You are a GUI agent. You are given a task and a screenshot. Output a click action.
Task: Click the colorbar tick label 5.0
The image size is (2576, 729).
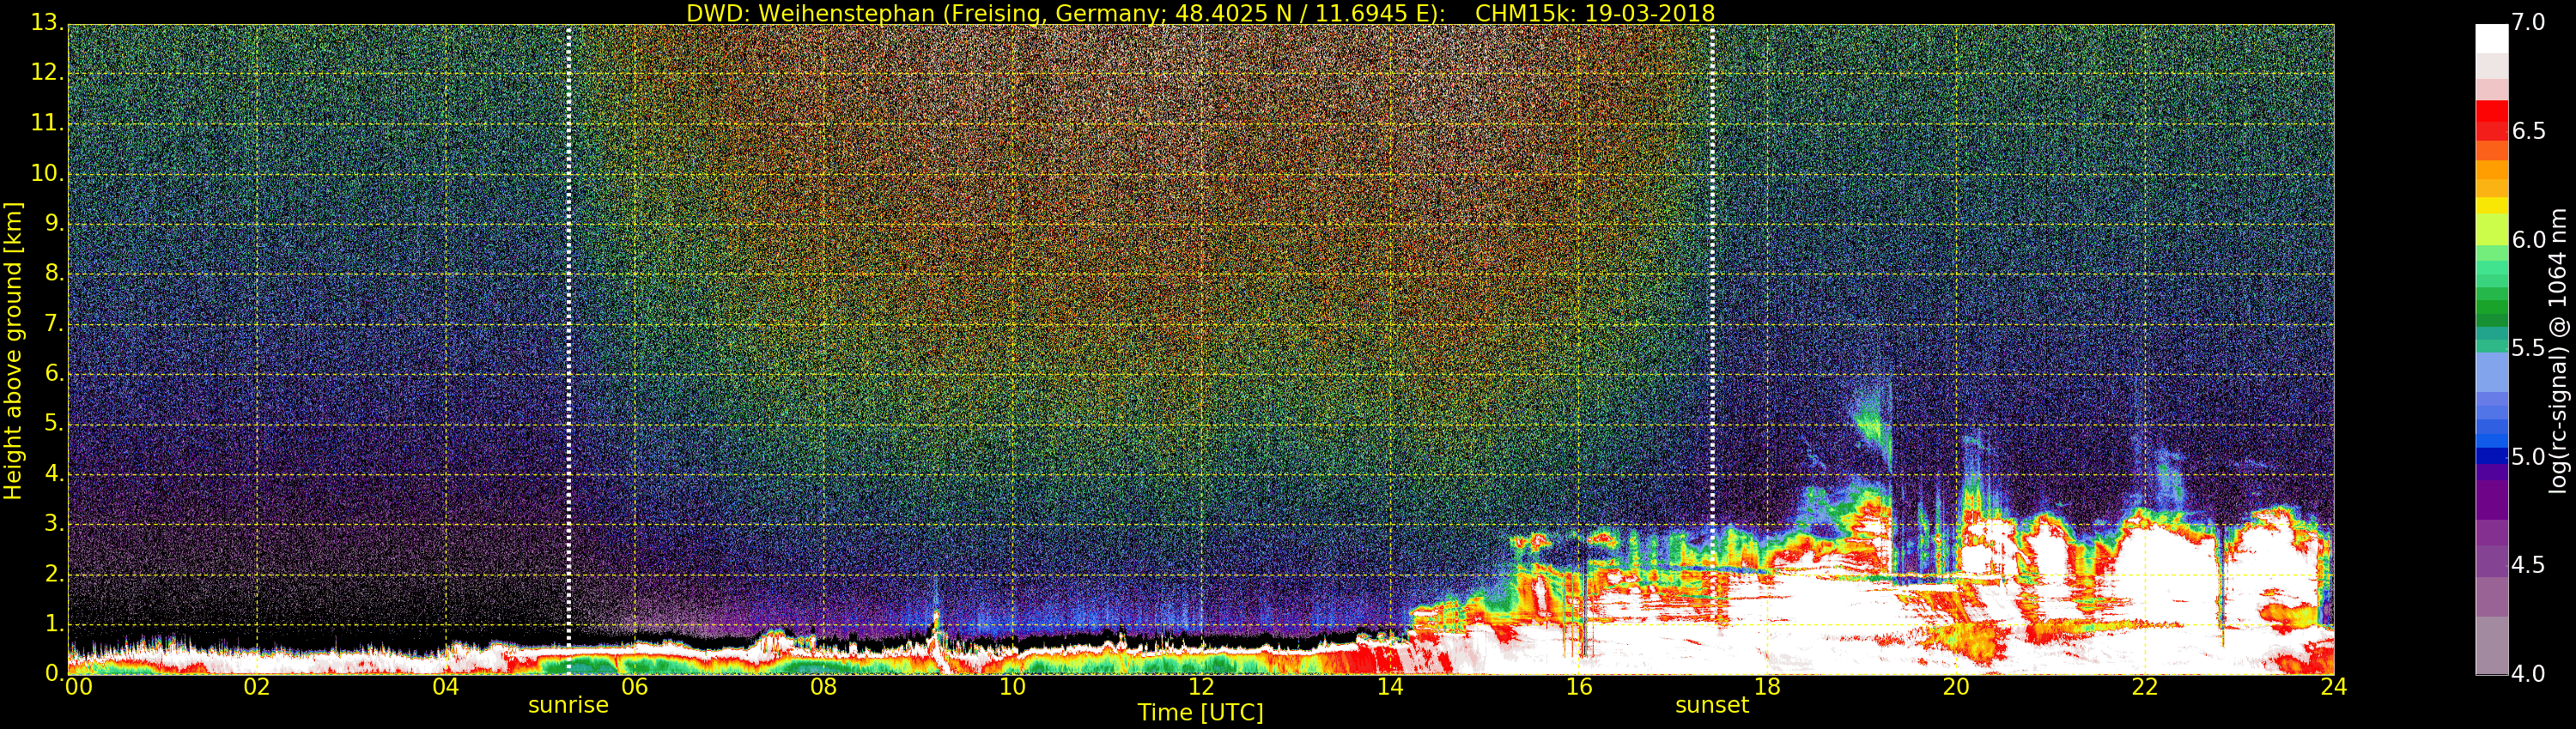(x=2528, y=456)
